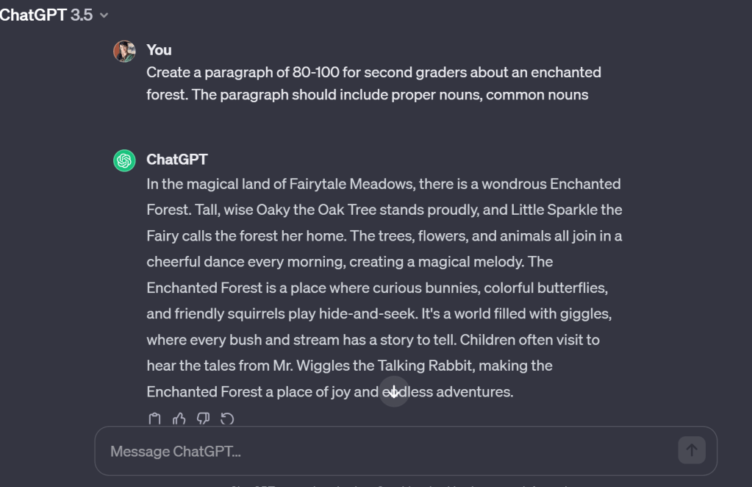Click the "You" sender name
752x487 pixels.
pyautogui.click(x=159, y=50)
